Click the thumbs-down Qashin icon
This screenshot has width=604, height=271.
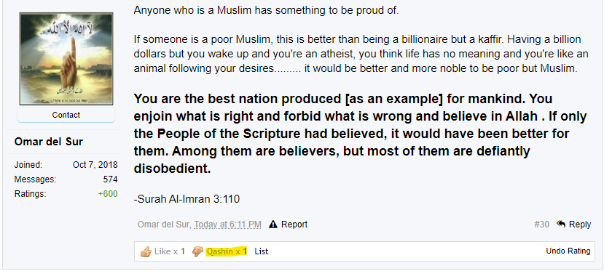[197, 252]
